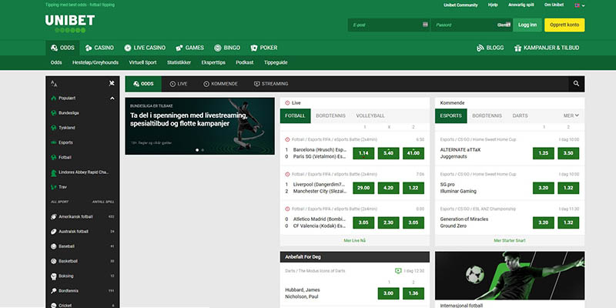
Task: Click the Blogg feed icon
Action: coord(480,48)
